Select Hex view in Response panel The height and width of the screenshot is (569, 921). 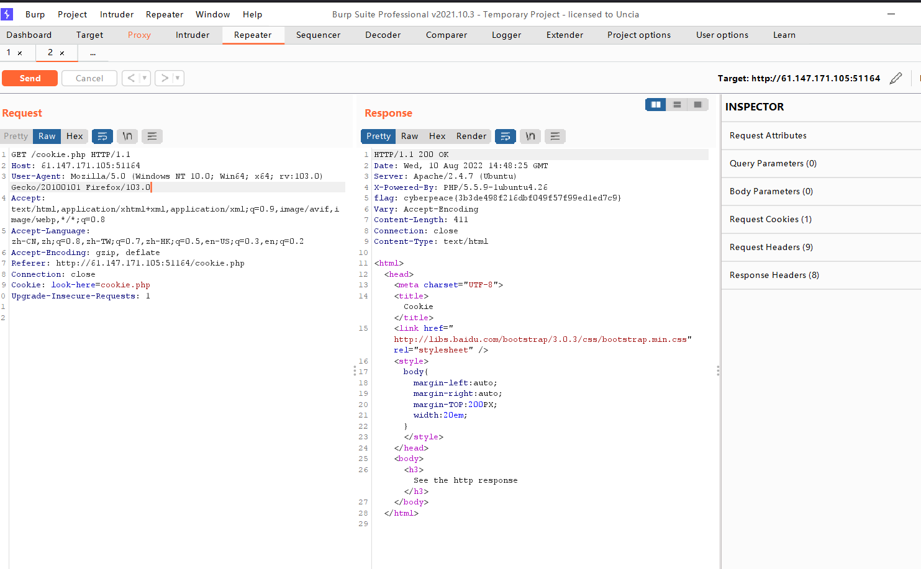coord(437,137)
